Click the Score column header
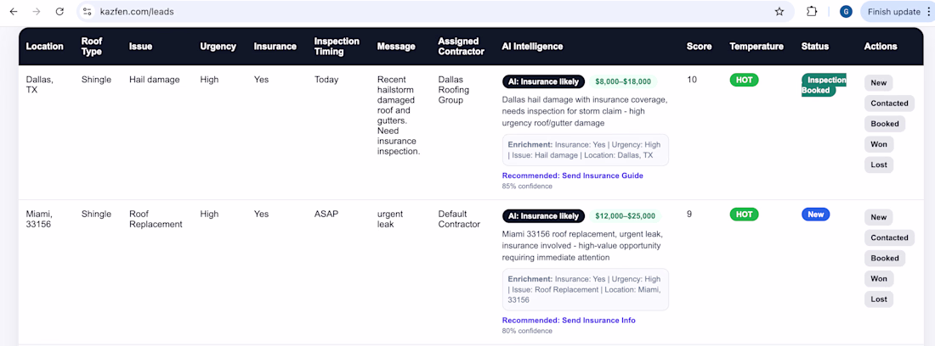This screenshot has width=935, height=346. click(699, 47)
